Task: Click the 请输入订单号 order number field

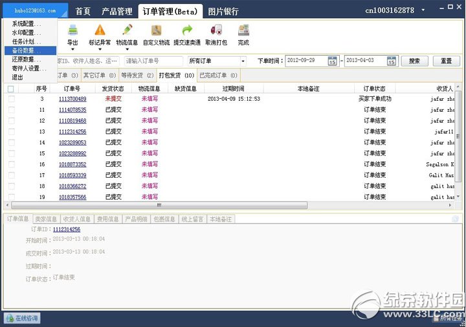Action: (153, 61)
